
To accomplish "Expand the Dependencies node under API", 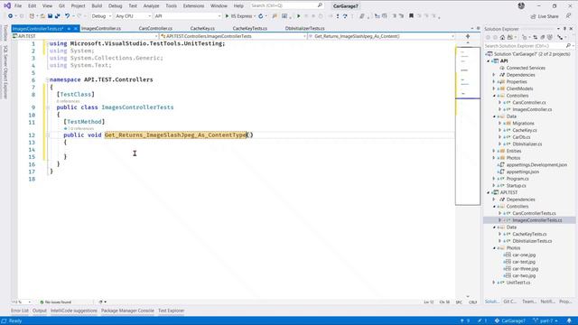I will coord(494,75).
